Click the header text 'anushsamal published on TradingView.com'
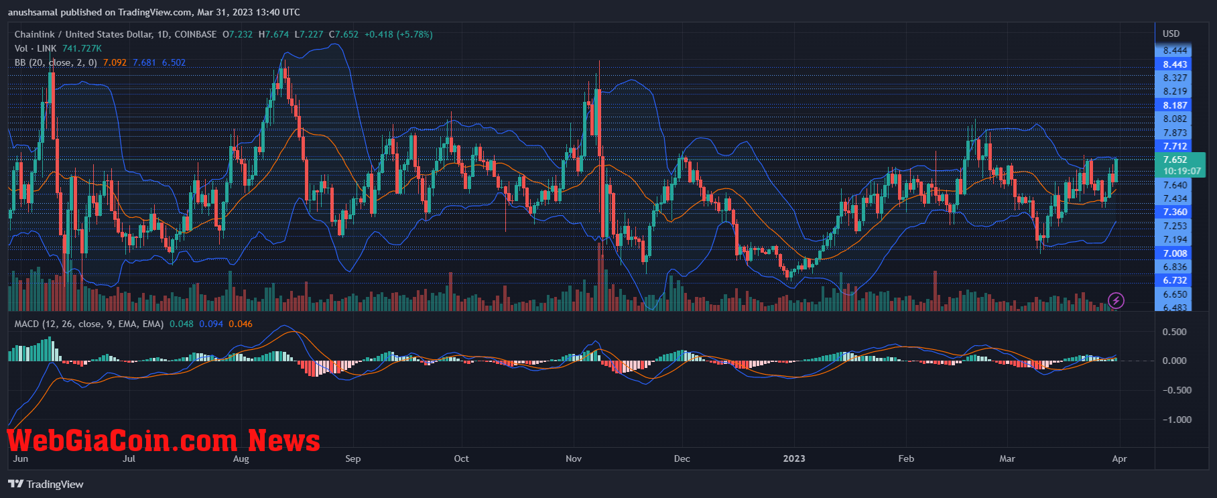 click(x=99, y=12)
